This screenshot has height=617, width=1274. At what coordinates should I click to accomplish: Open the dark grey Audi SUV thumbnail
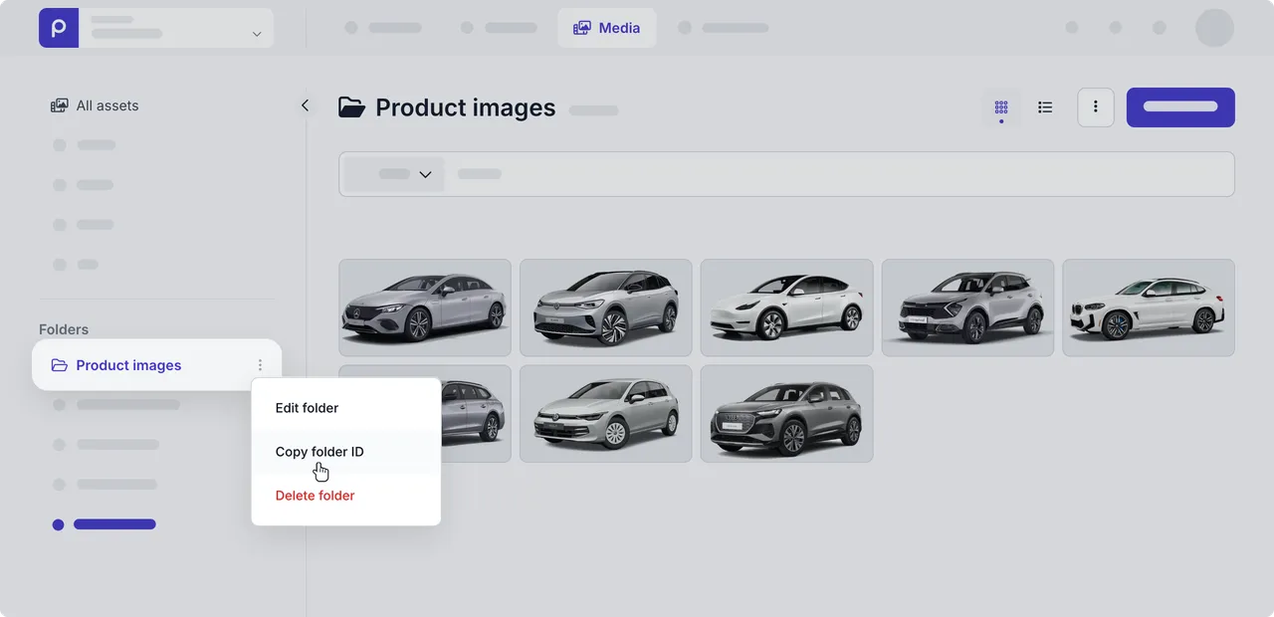pos(787,413)
